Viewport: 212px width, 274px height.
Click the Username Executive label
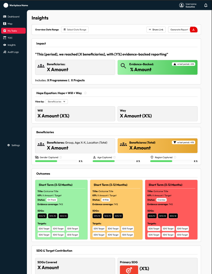tap(191, 5)
